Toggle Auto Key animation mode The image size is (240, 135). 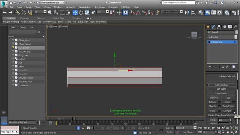pyautogui.click(x=170, y=128)
